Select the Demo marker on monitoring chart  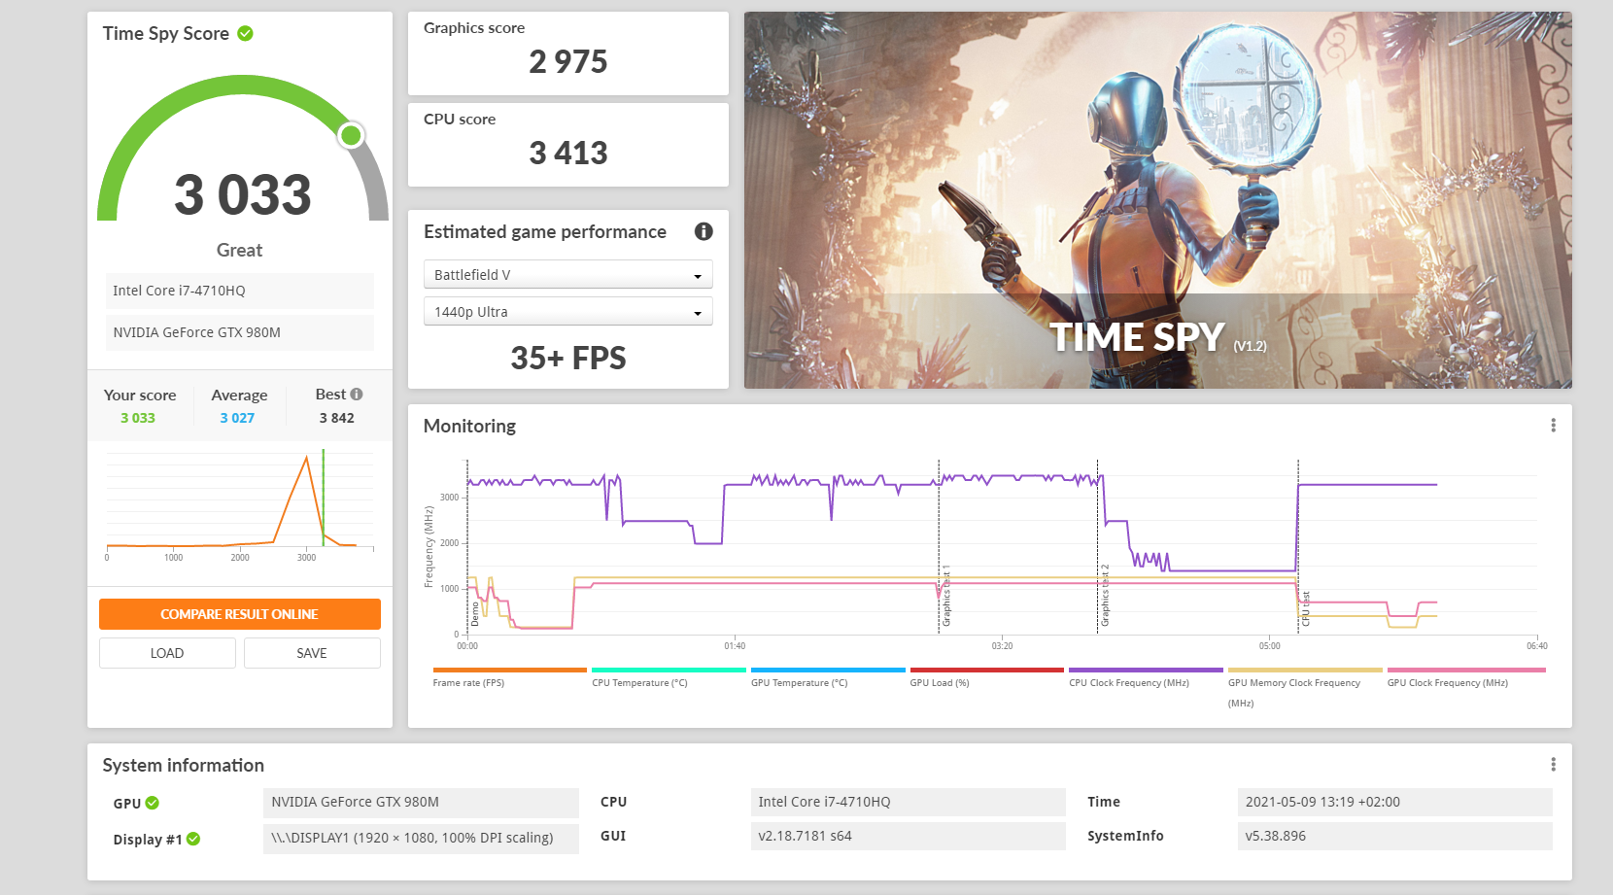click(x=475, y=614)
